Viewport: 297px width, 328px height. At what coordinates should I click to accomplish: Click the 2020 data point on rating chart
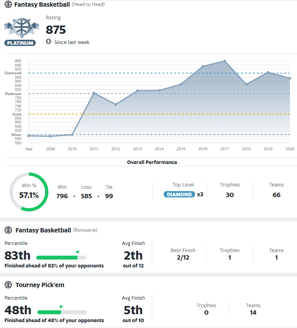290,78
